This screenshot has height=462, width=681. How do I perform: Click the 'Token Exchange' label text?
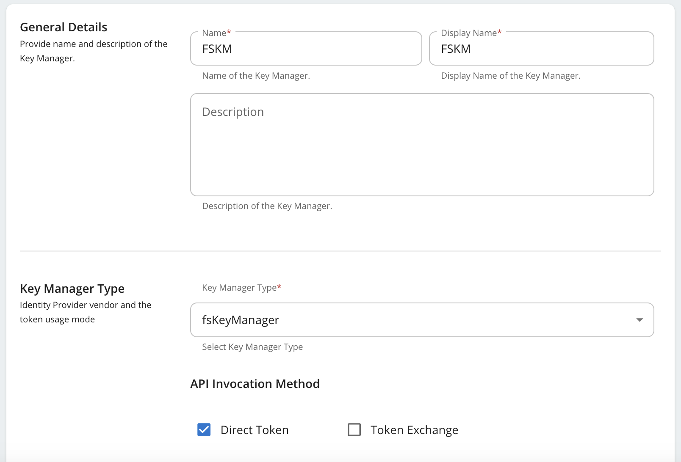click(x=414, y=430)
